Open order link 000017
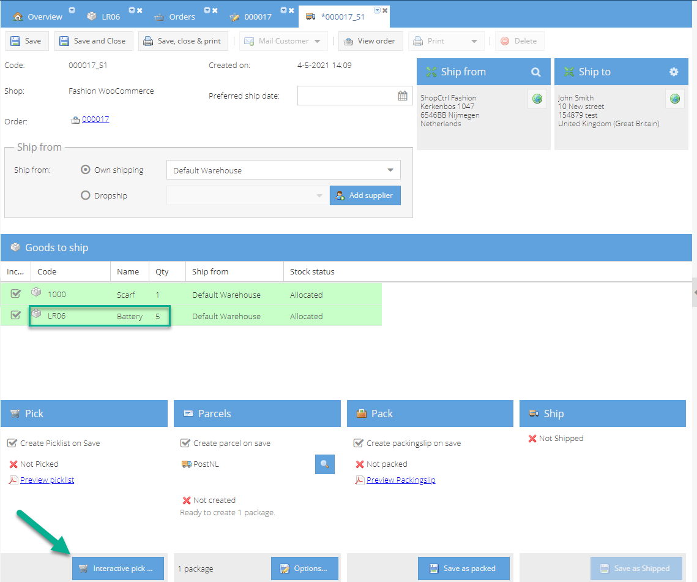 coord(95,119)
